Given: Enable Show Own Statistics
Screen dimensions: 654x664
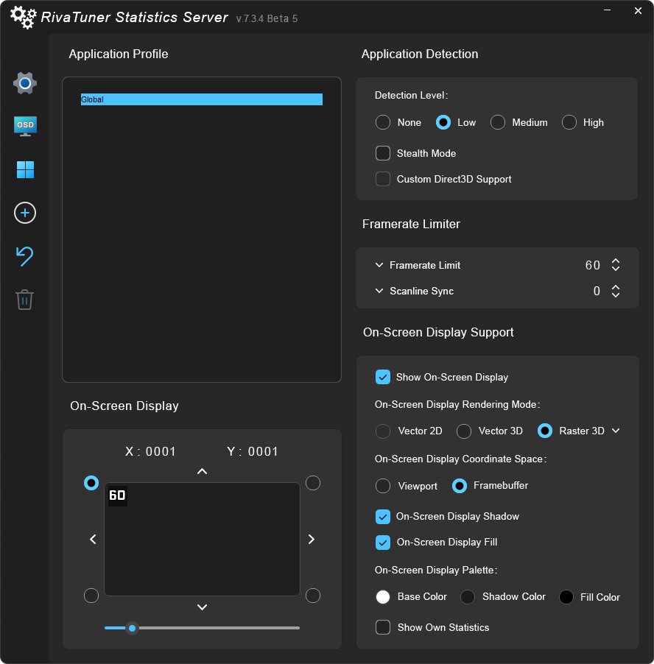Looking at the screenshot, I should click(x=382, y=627).
